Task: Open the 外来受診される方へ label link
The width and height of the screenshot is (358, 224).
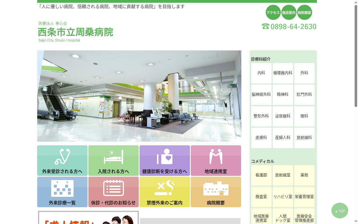Action: click(62, 171)
